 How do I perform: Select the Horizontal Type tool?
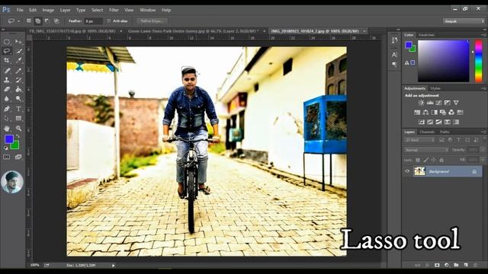pyautogui.click(x=18, y=109)
